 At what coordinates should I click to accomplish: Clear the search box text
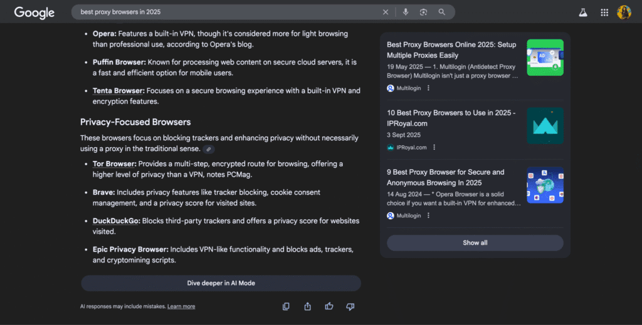pyautogui.click(x=386, y=12)
